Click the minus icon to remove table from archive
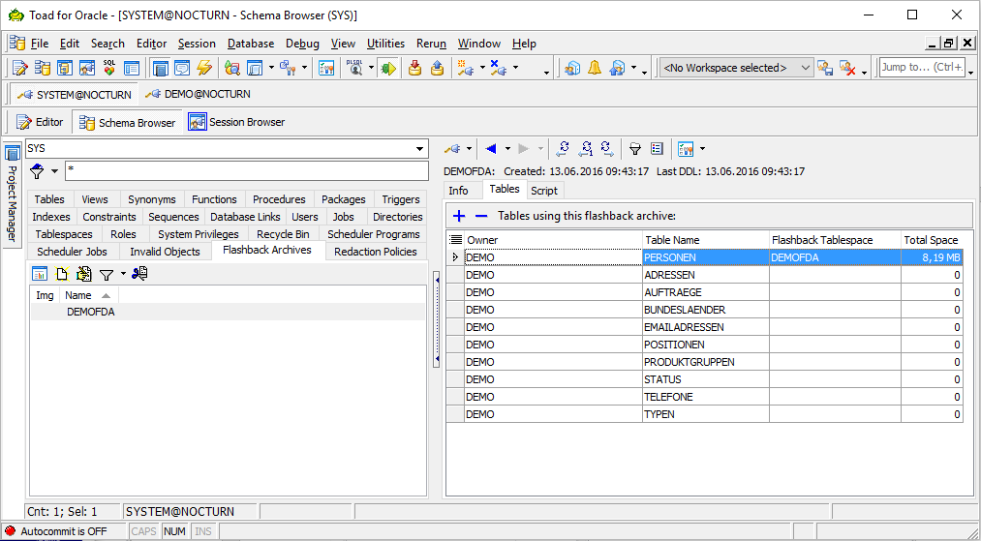 coord(481,216)
